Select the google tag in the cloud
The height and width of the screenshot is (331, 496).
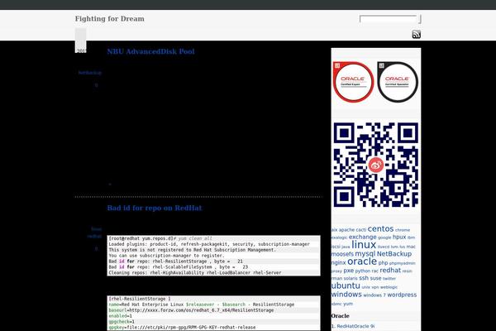[384, 237]
